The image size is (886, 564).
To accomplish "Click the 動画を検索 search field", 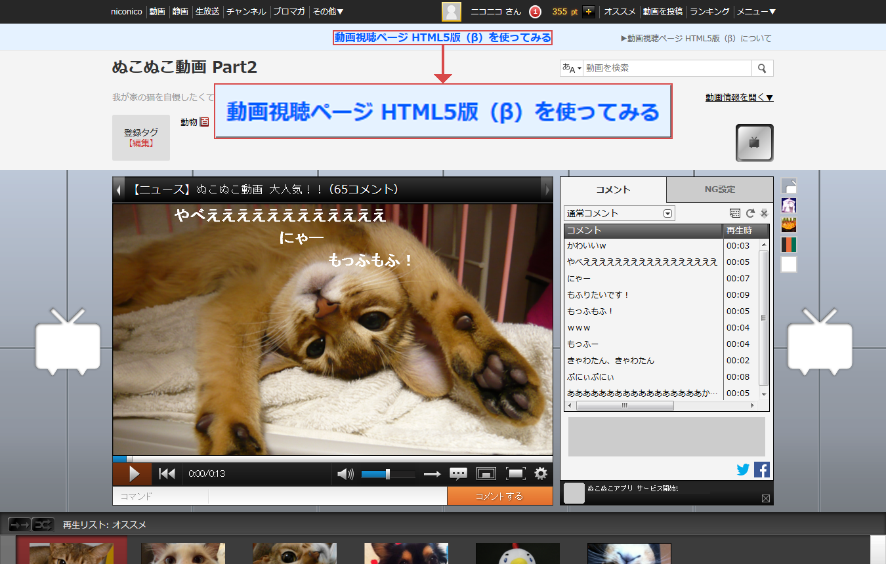I will click(667, 68).
